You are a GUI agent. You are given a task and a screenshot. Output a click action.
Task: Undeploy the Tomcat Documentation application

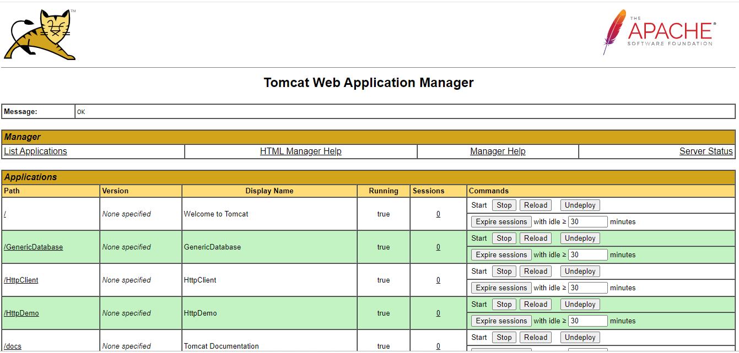click(580, 338)
